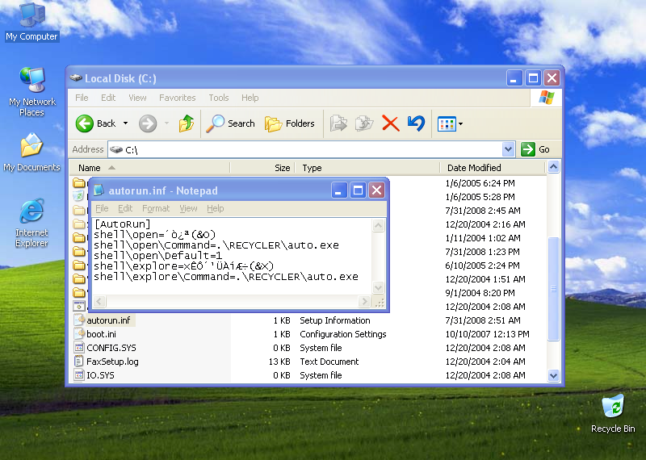This screenshot has width=646, height=460.
Task: Open the Explorer Help menu
Action: tap(250, 98)
